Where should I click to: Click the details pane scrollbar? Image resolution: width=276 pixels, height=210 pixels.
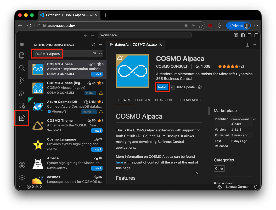click(209, 111)
